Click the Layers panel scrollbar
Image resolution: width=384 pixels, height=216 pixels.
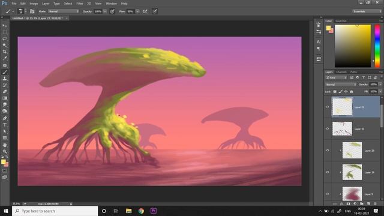(382, 116)
